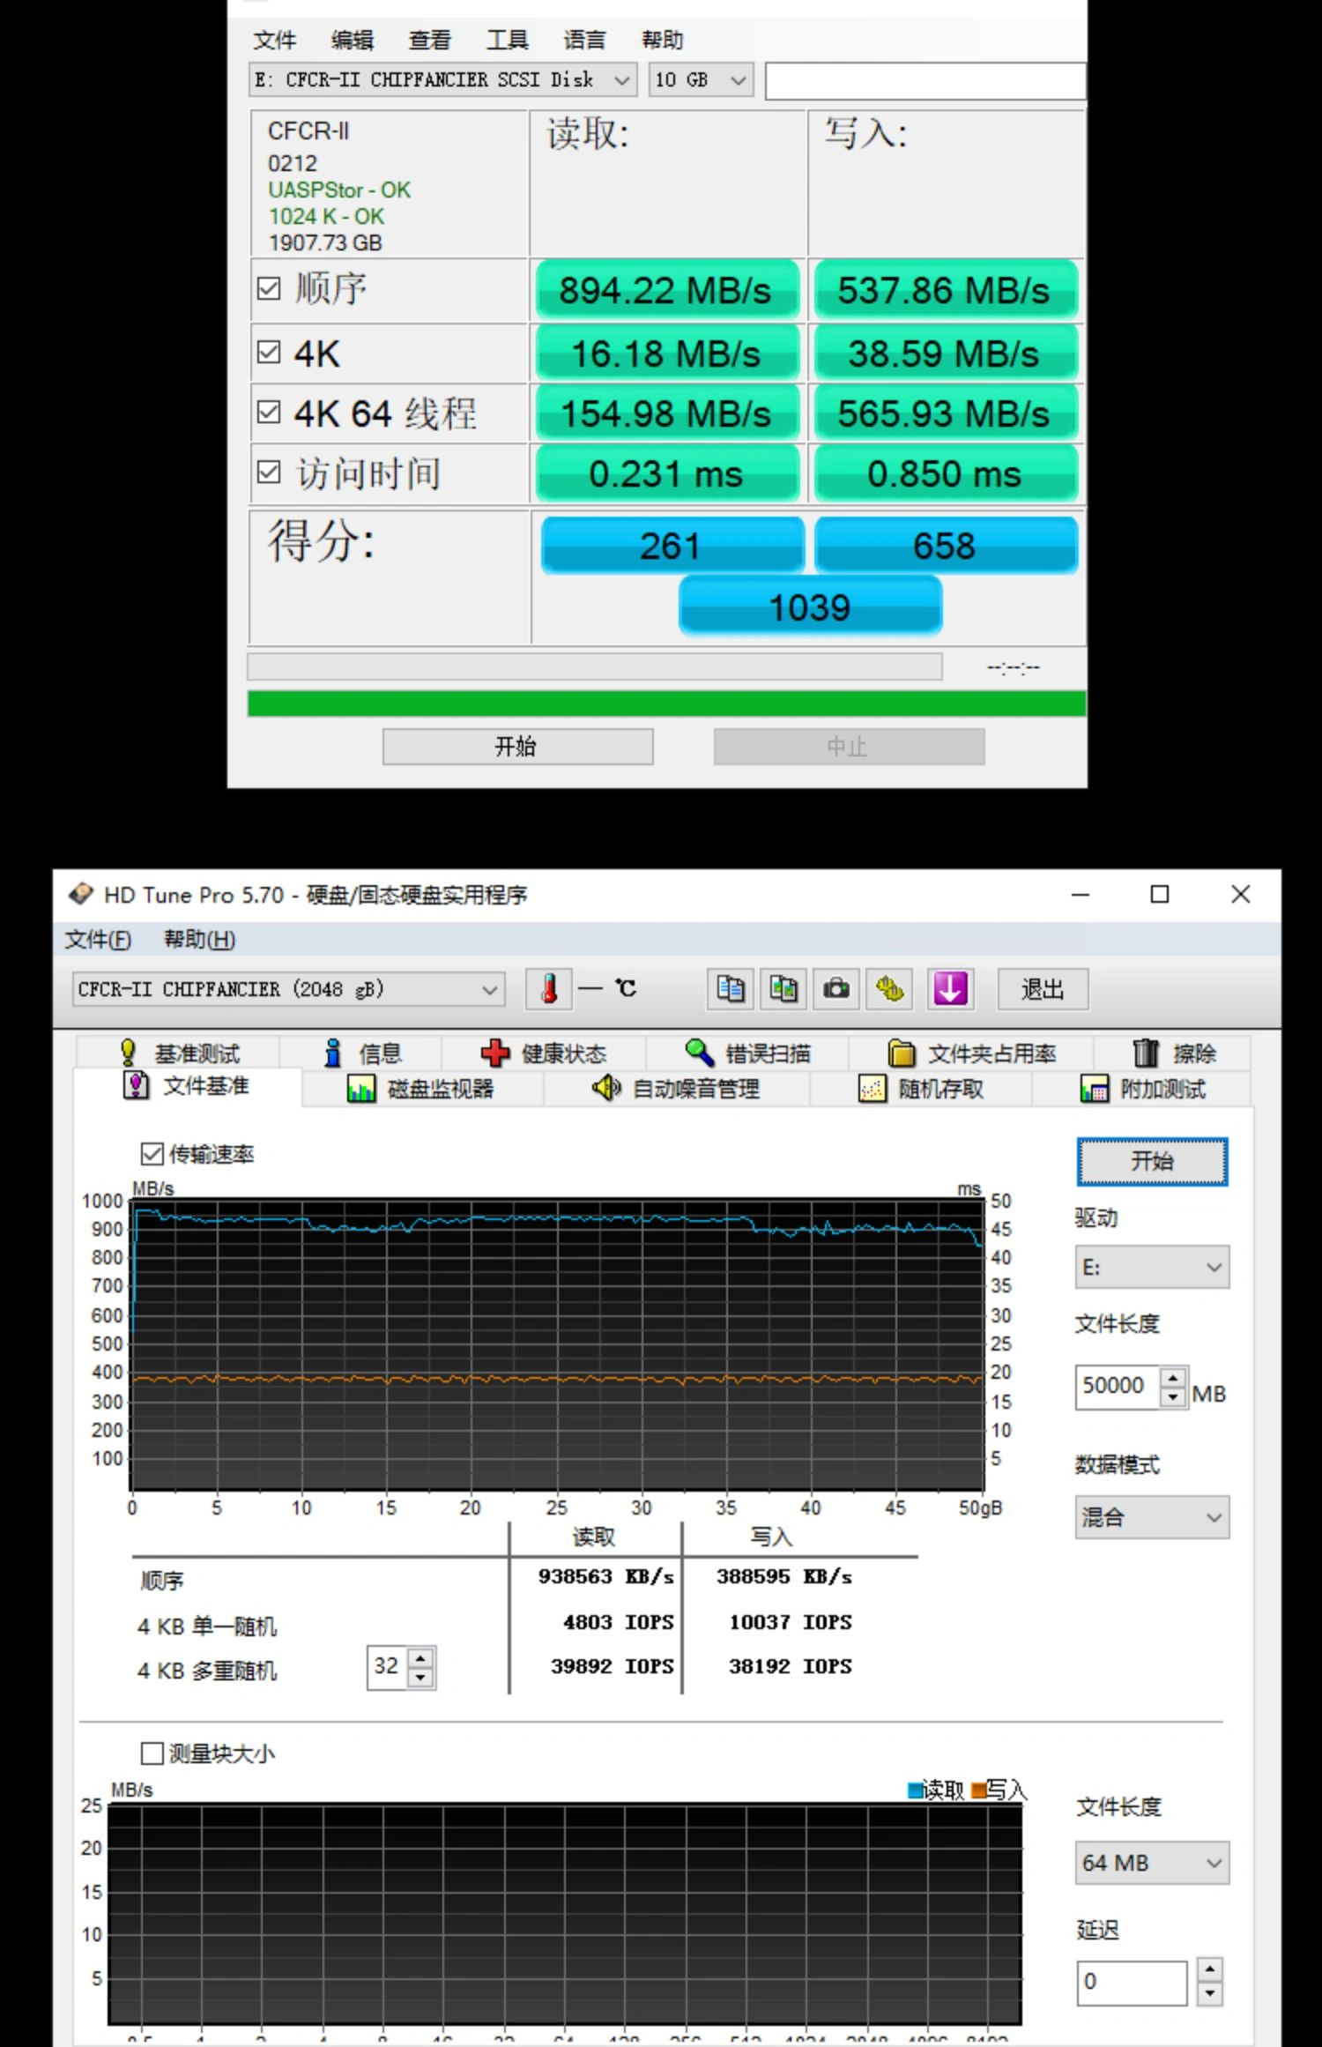Click the 658 write score button

(x=946, y=546)
